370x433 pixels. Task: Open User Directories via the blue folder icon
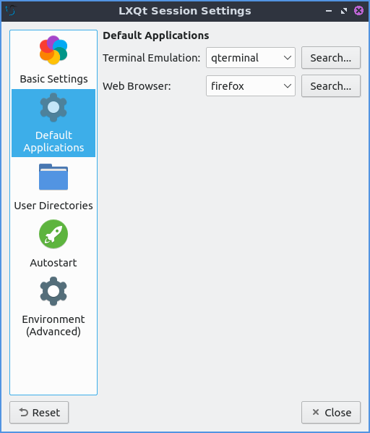click(x=53, y=177)
